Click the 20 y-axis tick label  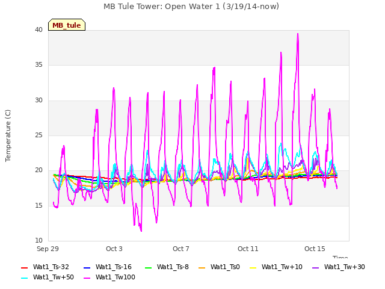[x=38, y=170]
